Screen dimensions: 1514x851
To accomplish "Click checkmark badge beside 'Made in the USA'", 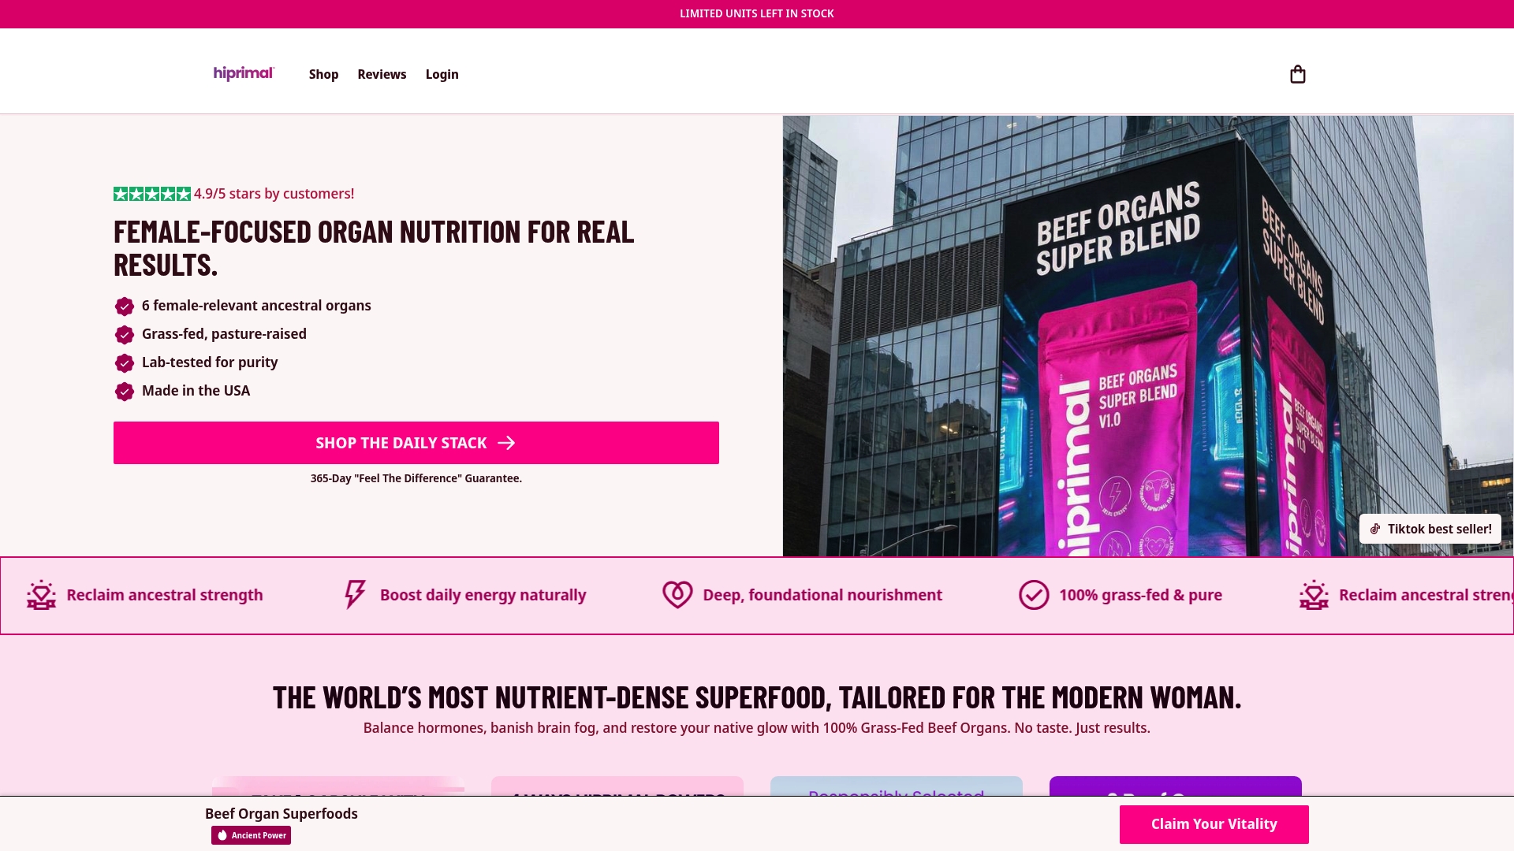I will 124,391.
